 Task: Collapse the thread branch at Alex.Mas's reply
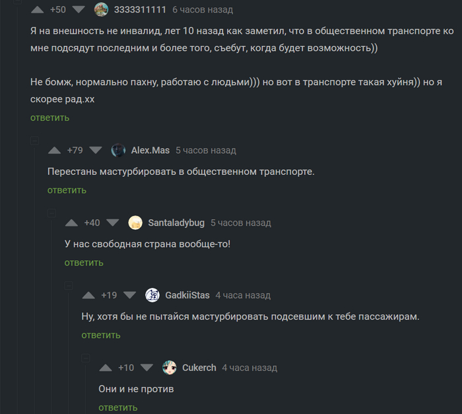(x=34, y=141)
